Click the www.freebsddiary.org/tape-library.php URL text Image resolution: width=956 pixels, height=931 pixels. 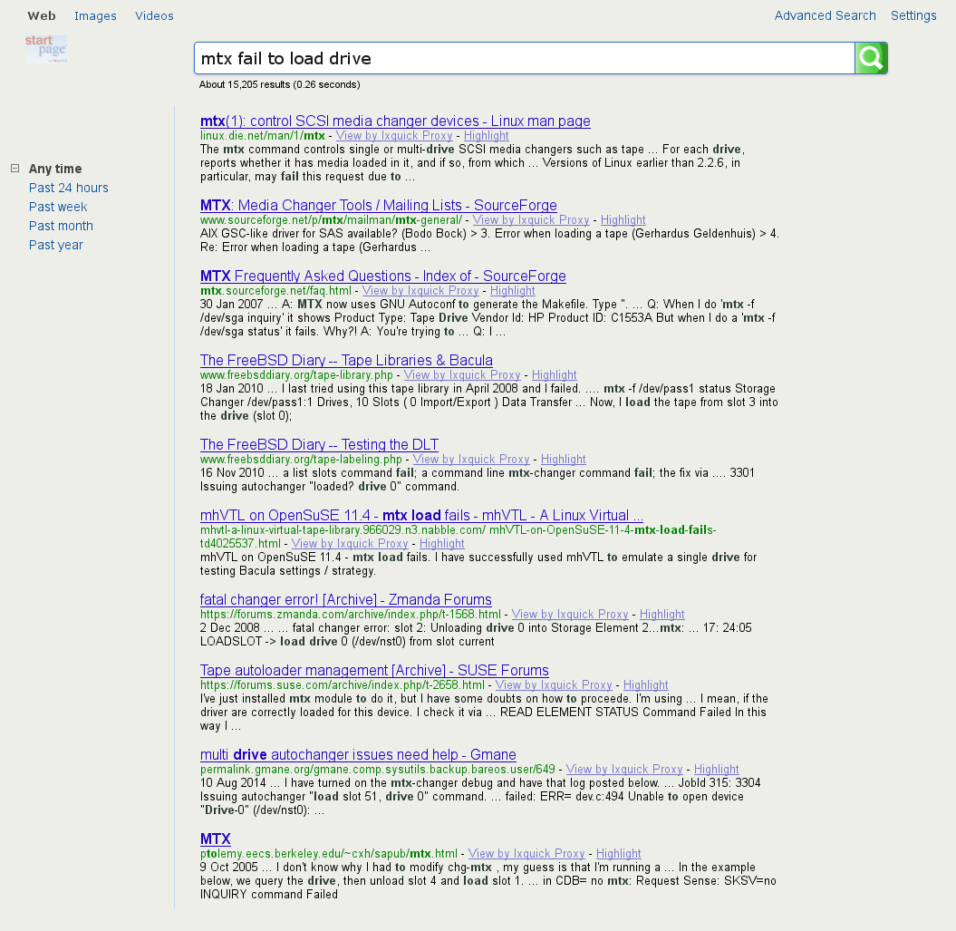pos(296,374)
